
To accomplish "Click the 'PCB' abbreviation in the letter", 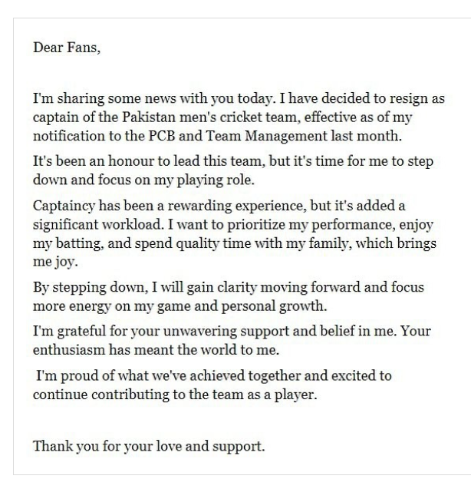I will 162,136.
